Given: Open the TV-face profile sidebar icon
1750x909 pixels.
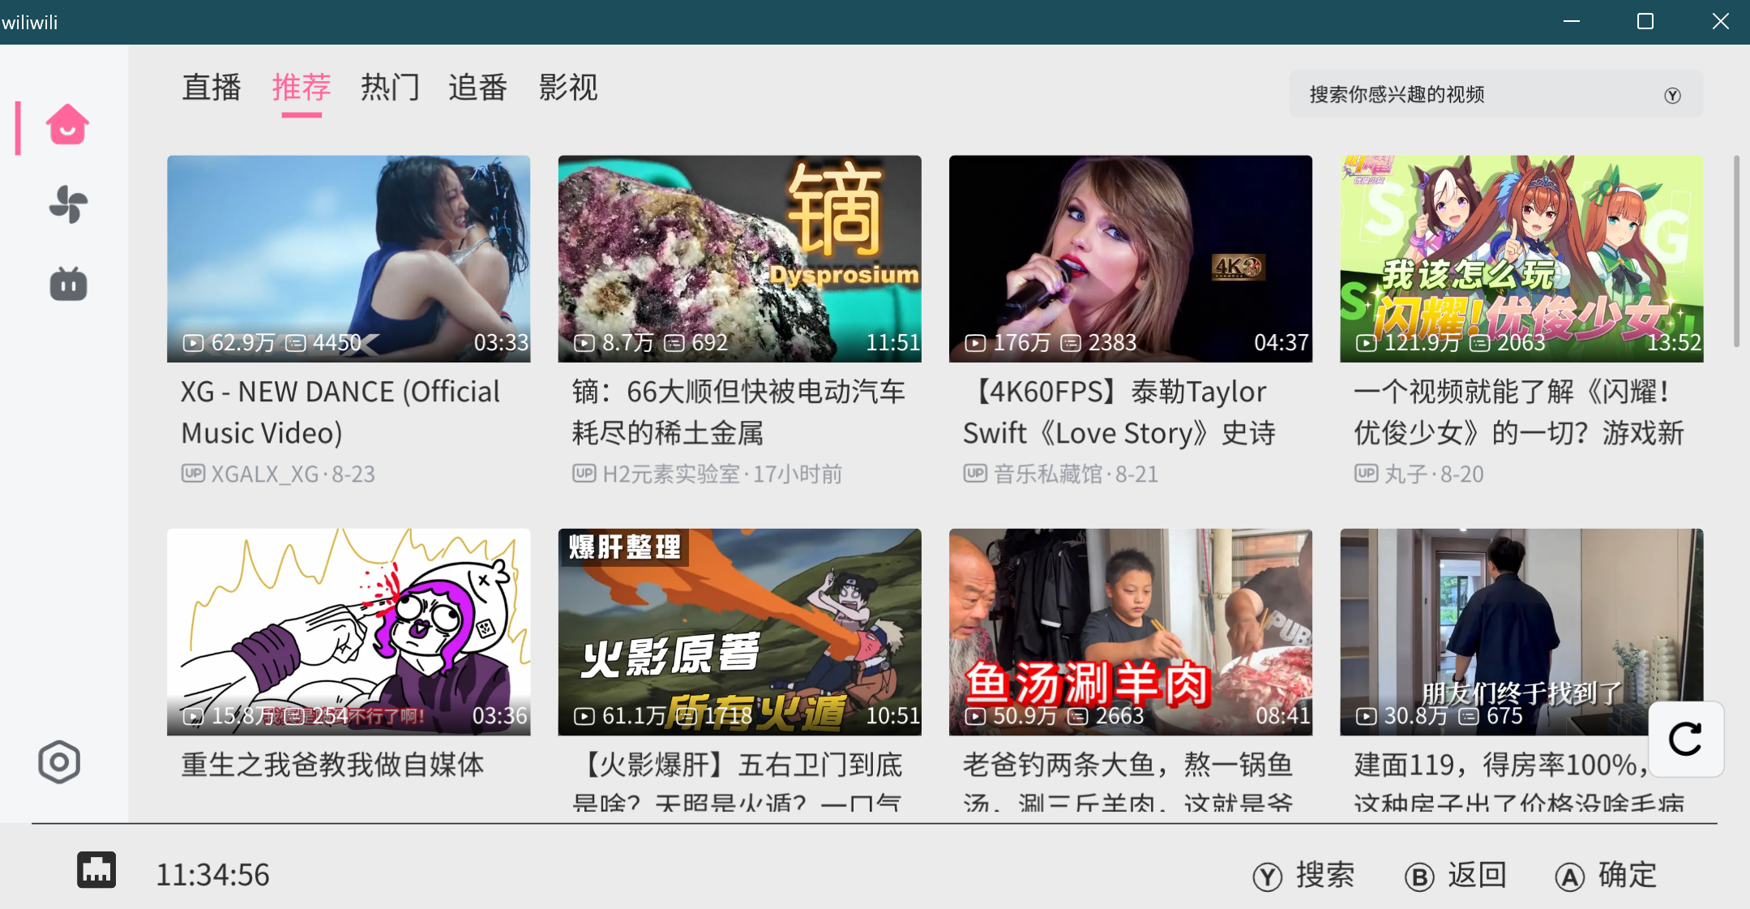Looking at the screenshot, I should tap(68, 284).
